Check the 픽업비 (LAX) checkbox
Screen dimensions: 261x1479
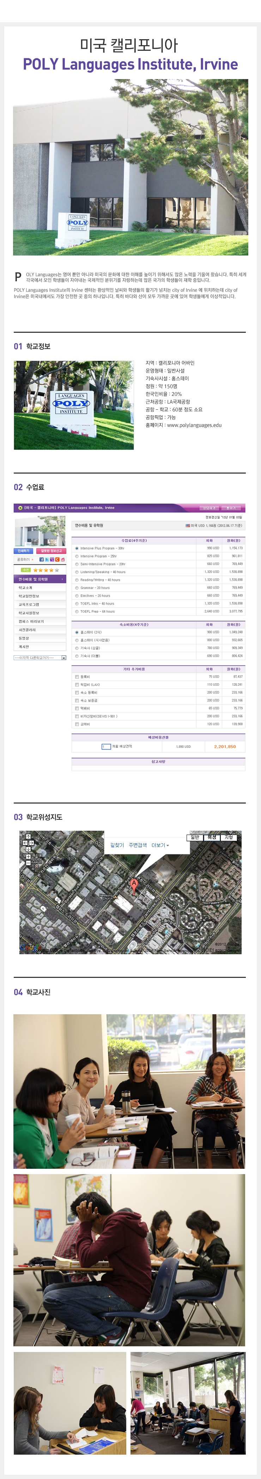click(x=77, y=685)
